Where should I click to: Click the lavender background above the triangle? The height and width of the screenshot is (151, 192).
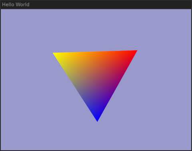coord(96,29)
